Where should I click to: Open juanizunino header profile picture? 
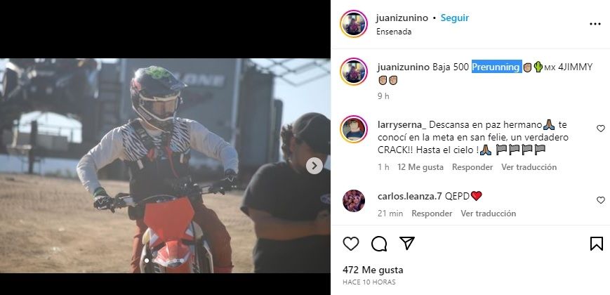pyautogui.click(x=354, y=24)
